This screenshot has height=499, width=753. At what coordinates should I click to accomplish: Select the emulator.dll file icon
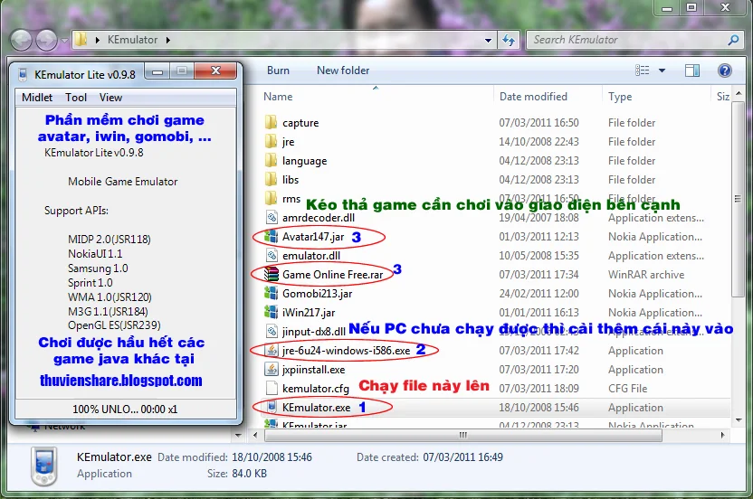click(272, 255)
